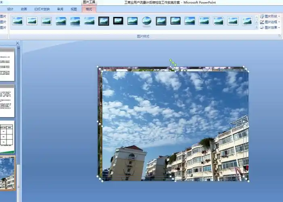Switch to the 审阅 ribbon tab
283x202 pixels.
click(x=60, y=9)
